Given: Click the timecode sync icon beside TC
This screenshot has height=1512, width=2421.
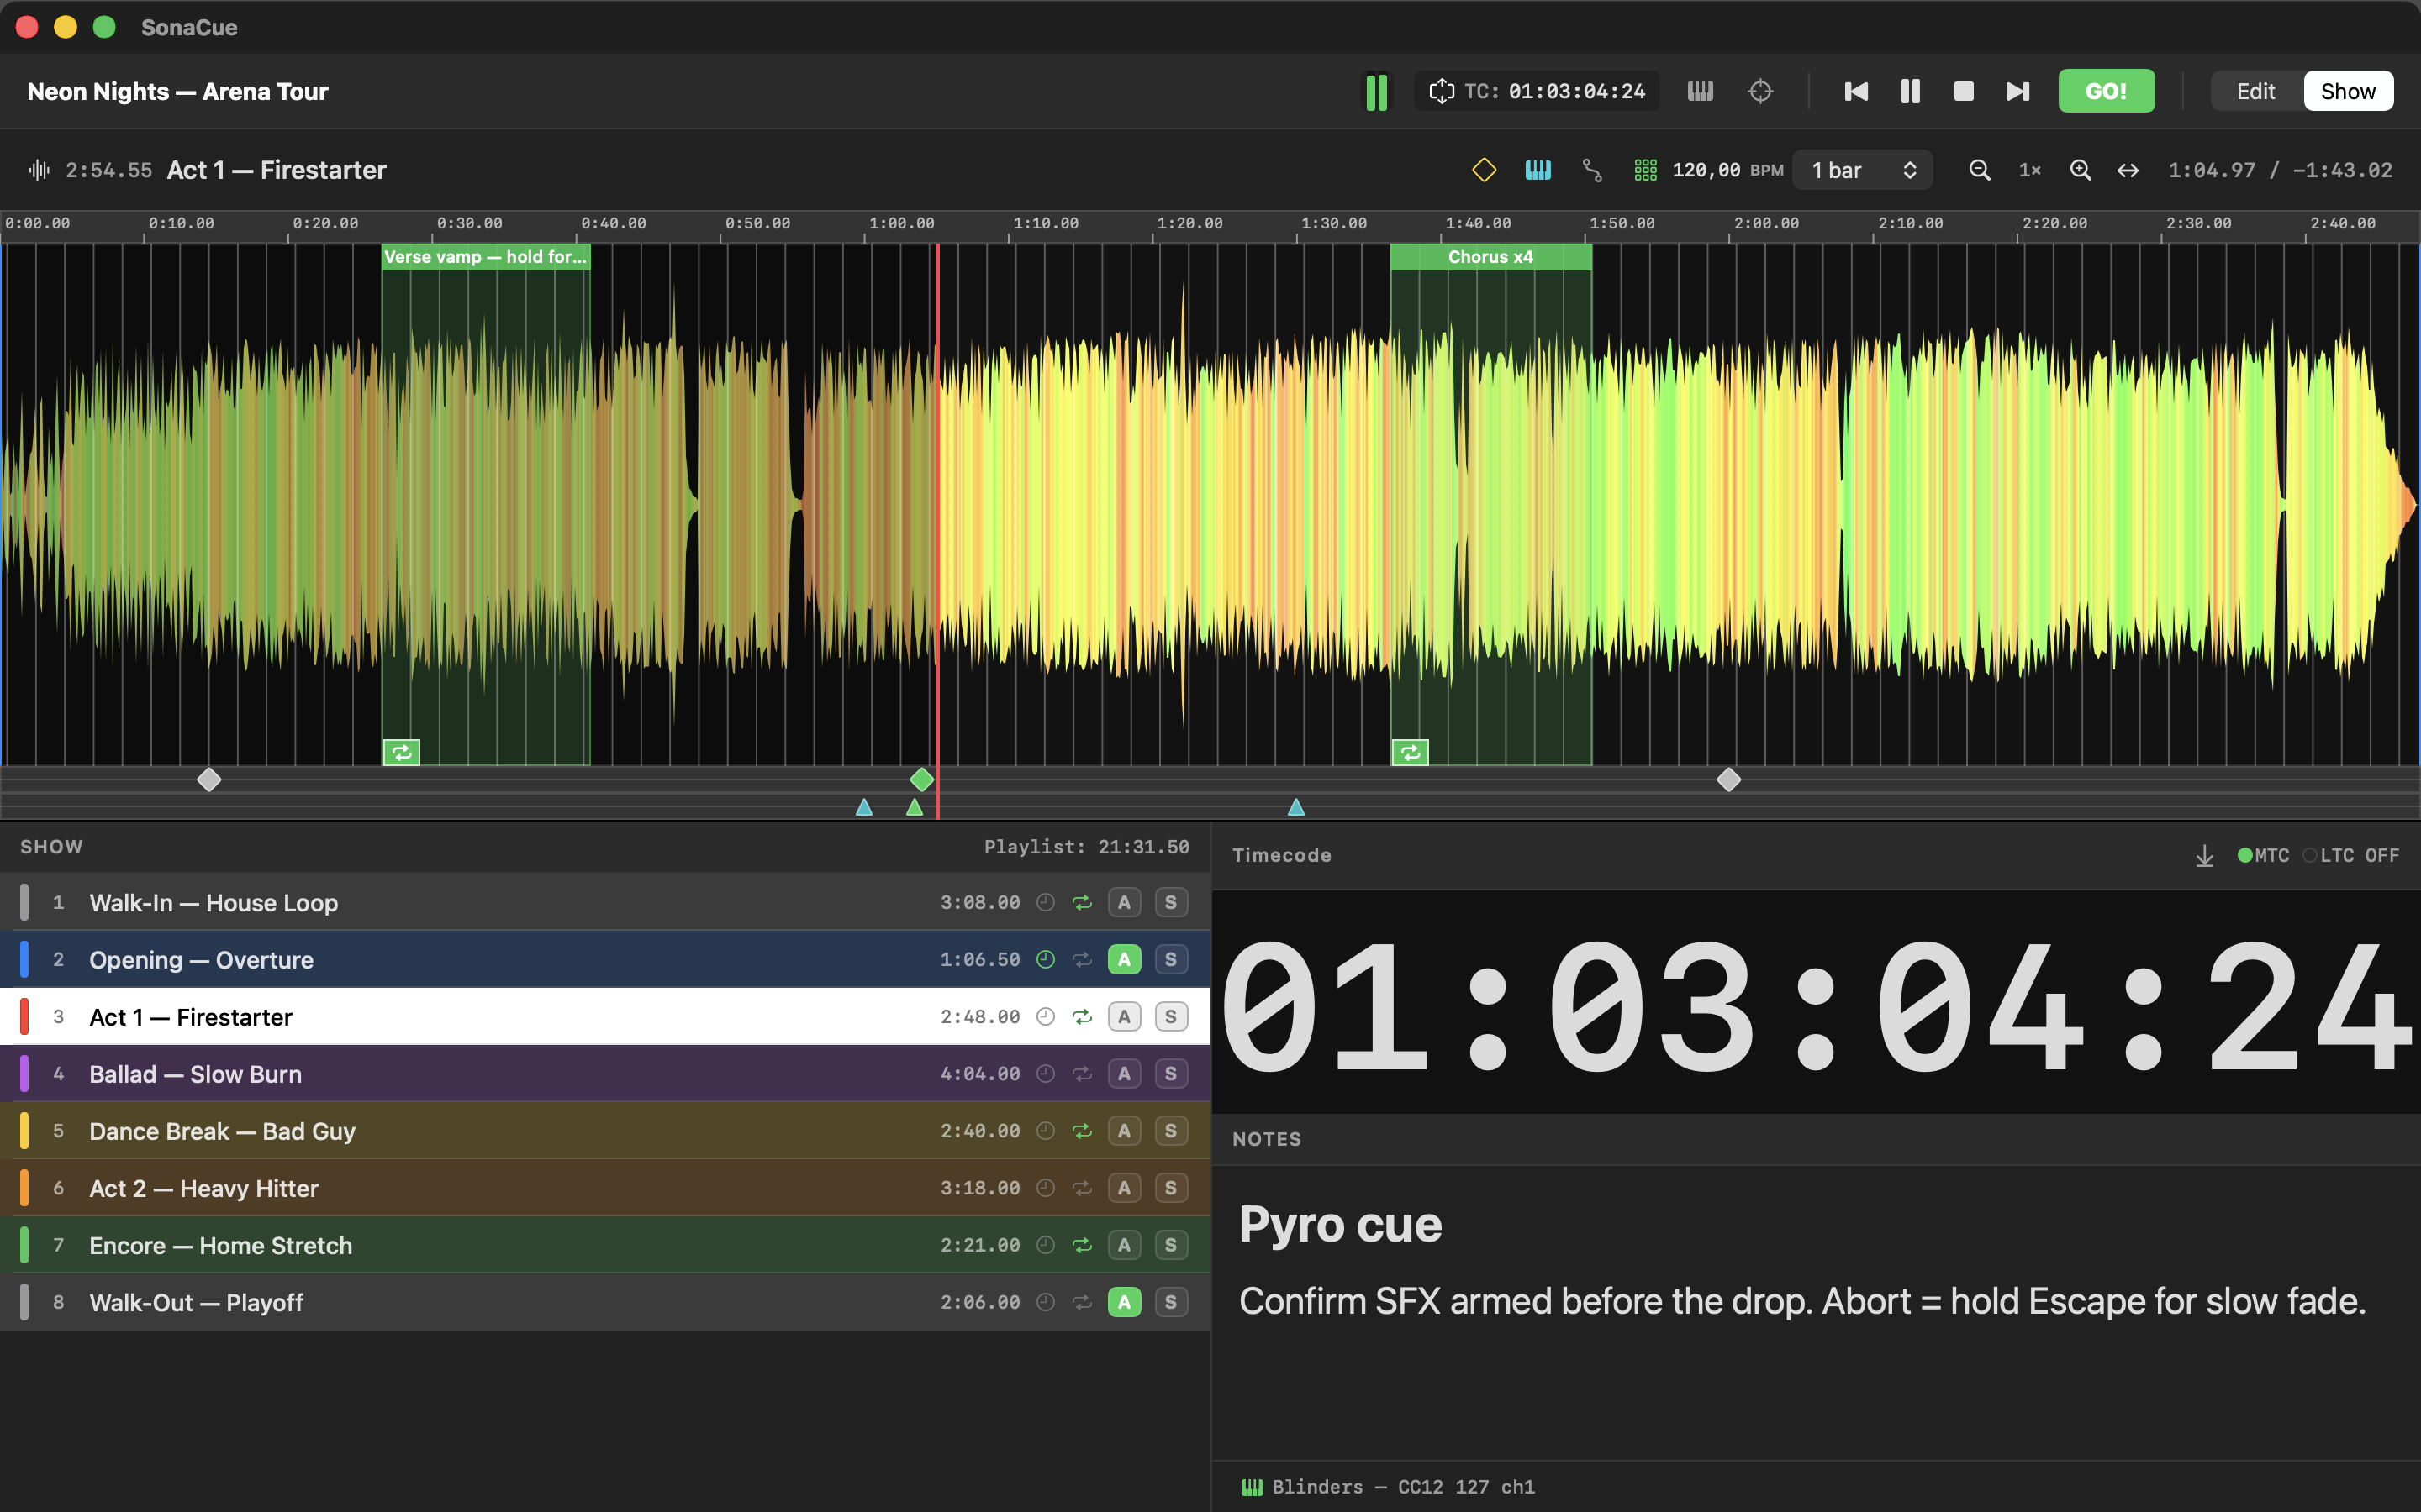Looking at the screenshot, I should 1442,91.
